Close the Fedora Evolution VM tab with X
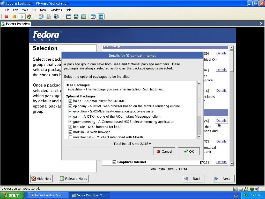This screenshot has height=199, width=265. (x=261, y=24)
